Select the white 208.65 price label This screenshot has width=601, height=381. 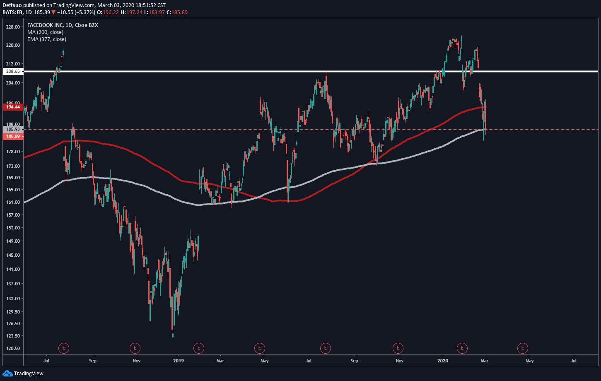coord(12,71)
